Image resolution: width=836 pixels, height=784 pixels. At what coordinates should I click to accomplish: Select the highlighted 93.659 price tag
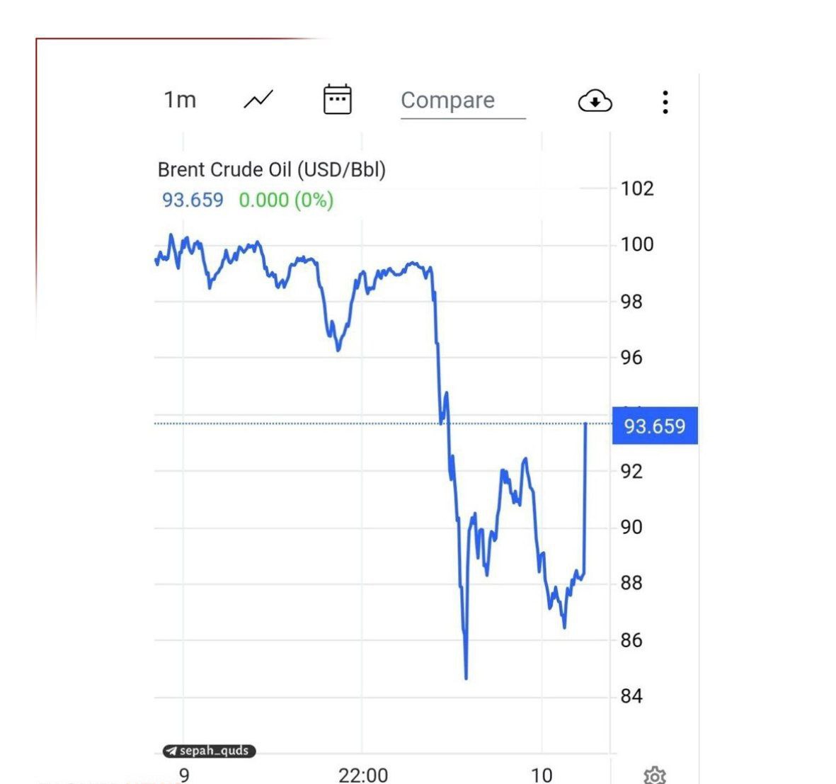655,426
